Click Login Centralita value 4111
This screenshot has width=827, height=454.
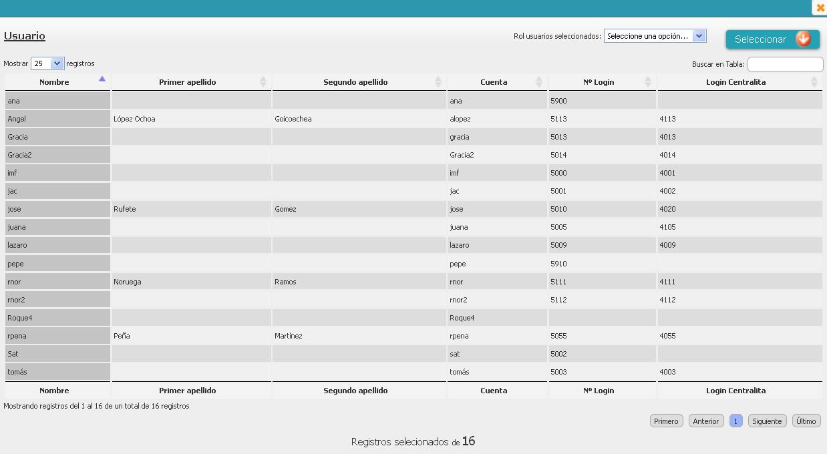point(739,282)
